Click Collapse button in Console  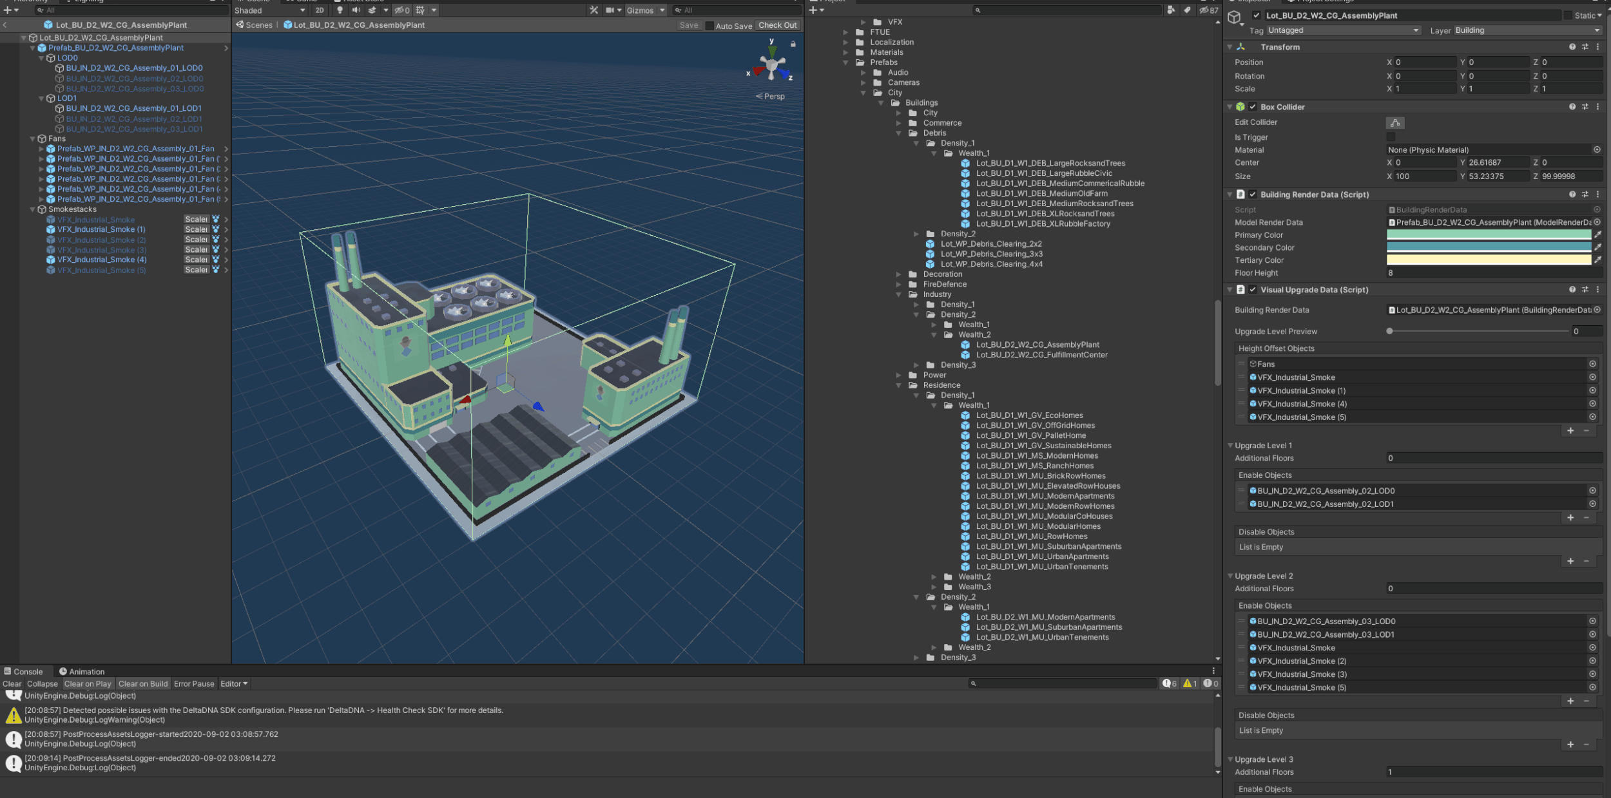tap(43, 683)
